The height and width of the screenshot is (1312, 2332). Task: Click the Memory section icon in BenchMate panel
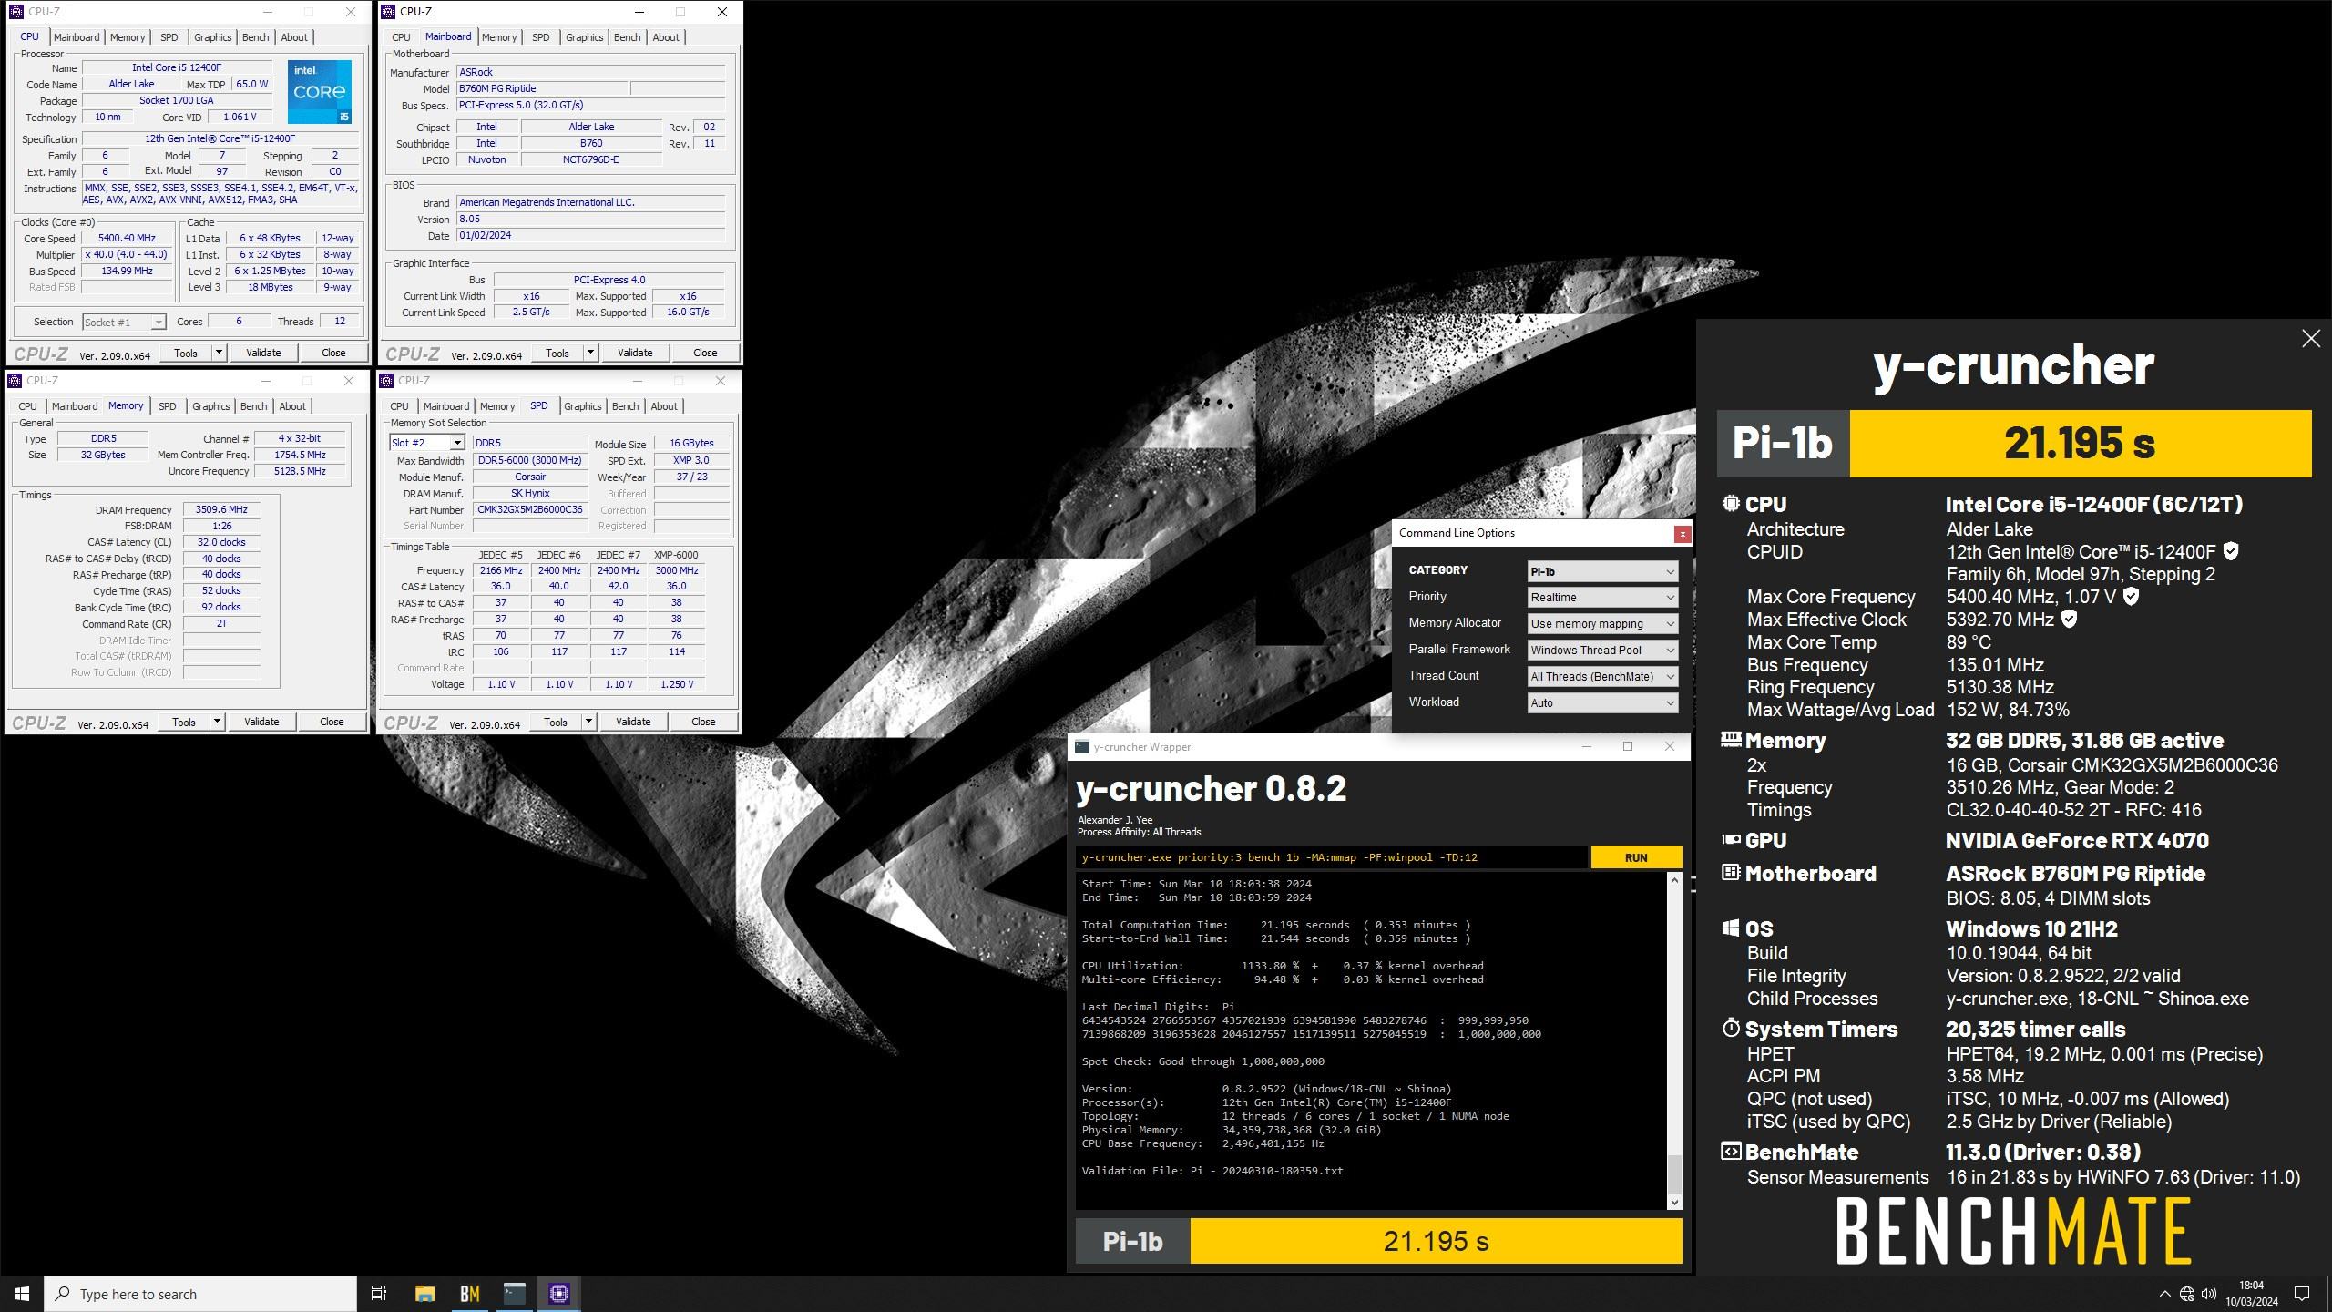[x=1731, y=740]
